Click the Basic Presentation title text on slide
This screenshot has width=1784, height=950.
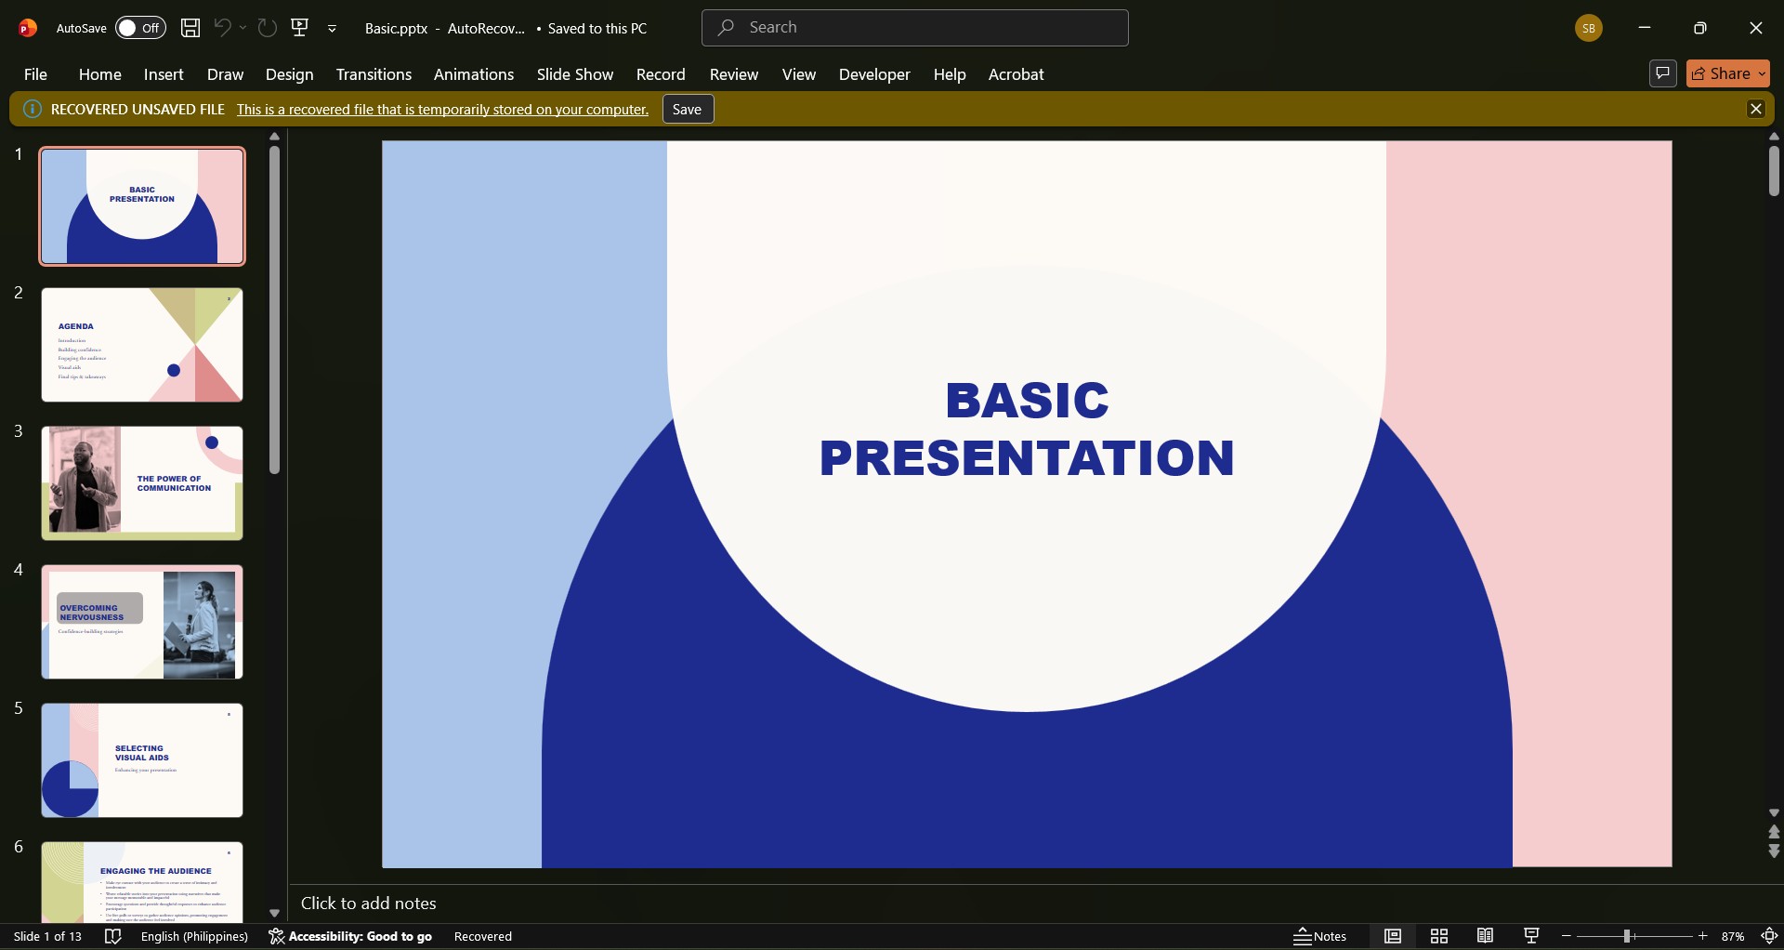click(x=1027, y=429)
